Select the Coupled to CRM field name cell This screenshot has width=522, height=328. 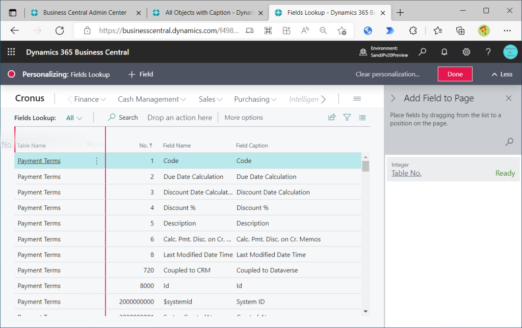click(187, 270)
